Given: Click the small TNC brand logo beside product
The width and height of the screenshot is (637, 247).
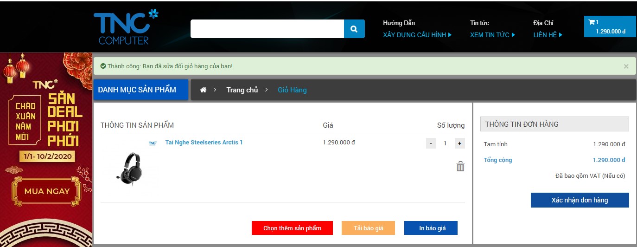Looking at the screenshot, I should 153,143.
